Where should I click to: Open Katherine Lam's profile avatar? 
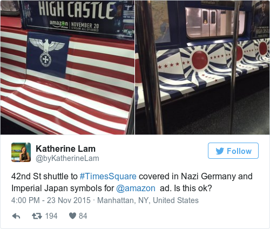(21, 152)
